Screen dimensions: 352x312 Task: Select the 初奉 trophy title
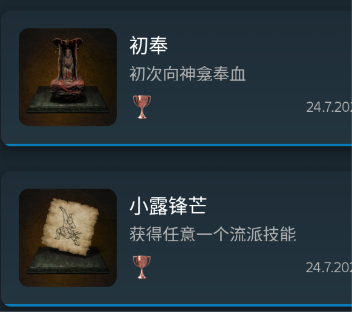(149, 46)
